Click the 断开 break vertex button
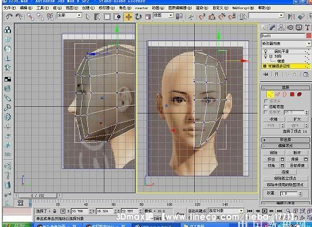 point(297,153)
